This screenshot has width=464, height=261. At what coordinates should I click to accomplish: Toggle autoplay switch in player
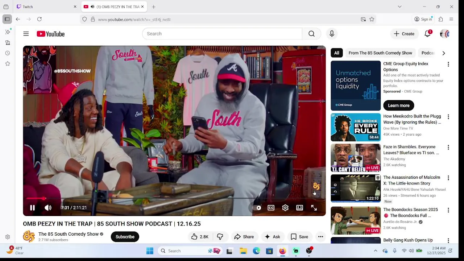257,208
